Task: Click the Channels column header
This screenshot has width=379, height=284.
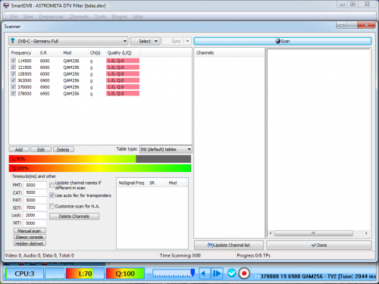Action: [x=229, y=53]
